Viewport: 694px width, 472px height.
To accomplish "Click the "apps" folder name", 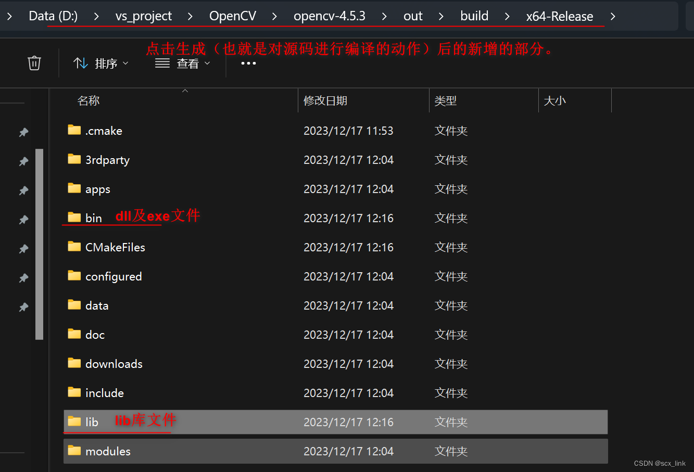I will (98, 189).
